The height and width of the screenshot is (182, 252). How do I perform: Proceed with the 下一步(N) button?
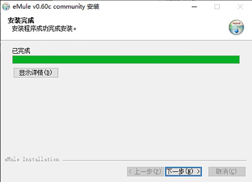point(184,171)
